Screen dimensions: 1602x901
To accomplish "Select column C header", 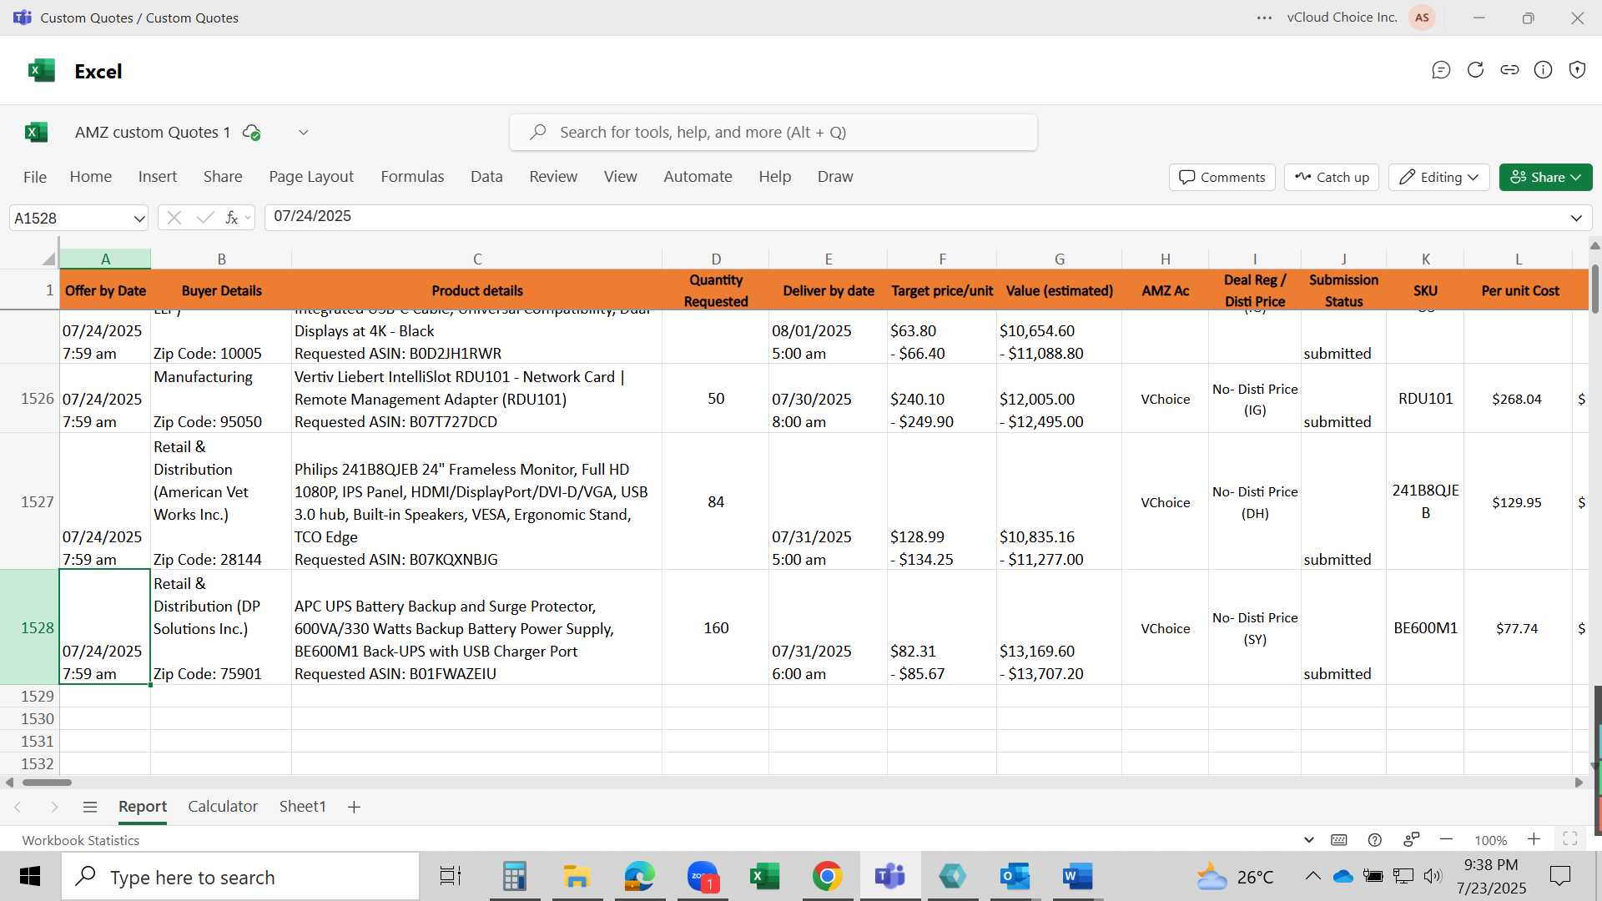I will [476, 259].
